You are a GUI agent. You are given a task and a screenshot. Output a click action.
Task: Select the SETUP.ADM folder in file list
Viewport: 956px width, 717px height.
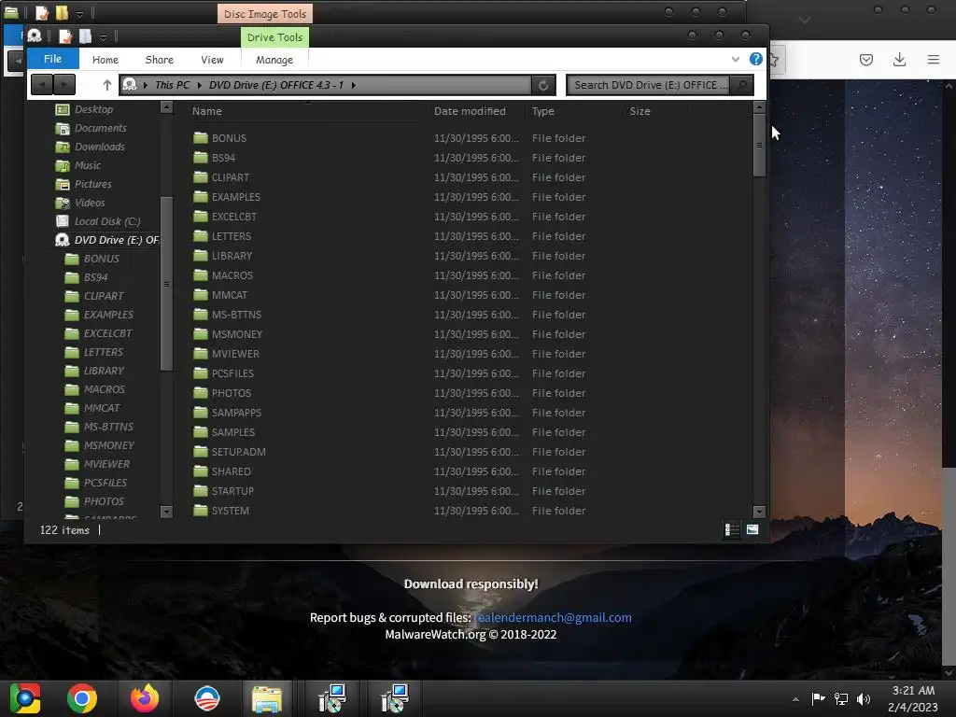point(238,452)
